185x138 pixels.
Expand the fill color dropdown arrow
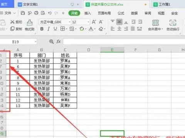(x=86, y=29)
